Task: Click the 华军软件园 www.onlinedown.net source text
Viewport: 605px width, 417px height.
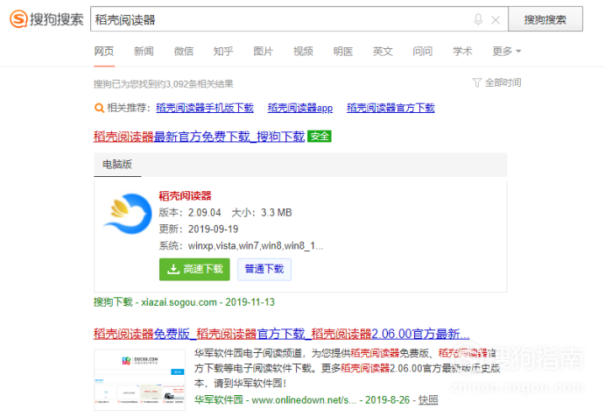Action: click(x=276, y=400)
